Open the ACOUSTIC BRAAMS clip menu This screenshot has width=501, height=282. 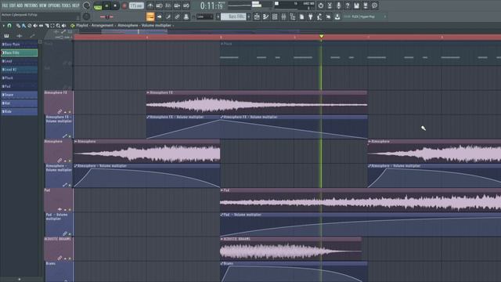[222, 239]
